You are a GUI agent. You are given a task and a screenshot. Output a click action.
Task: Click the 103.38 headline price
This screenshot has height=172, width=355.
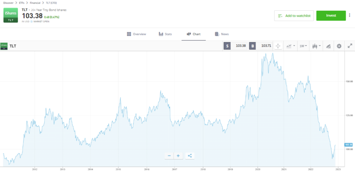(32, 16)
